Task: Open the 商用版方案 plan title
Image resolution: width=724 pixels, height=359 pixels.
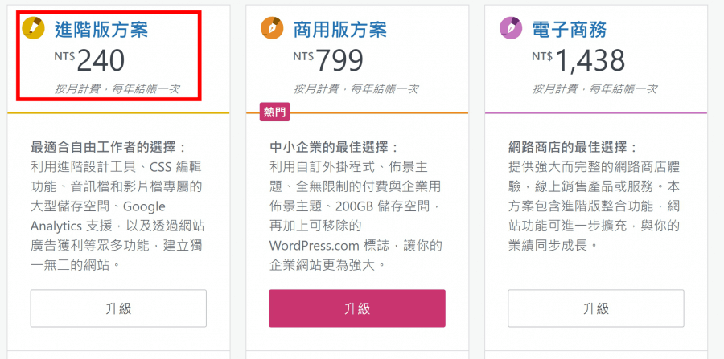Action: (x=340, y=30)
